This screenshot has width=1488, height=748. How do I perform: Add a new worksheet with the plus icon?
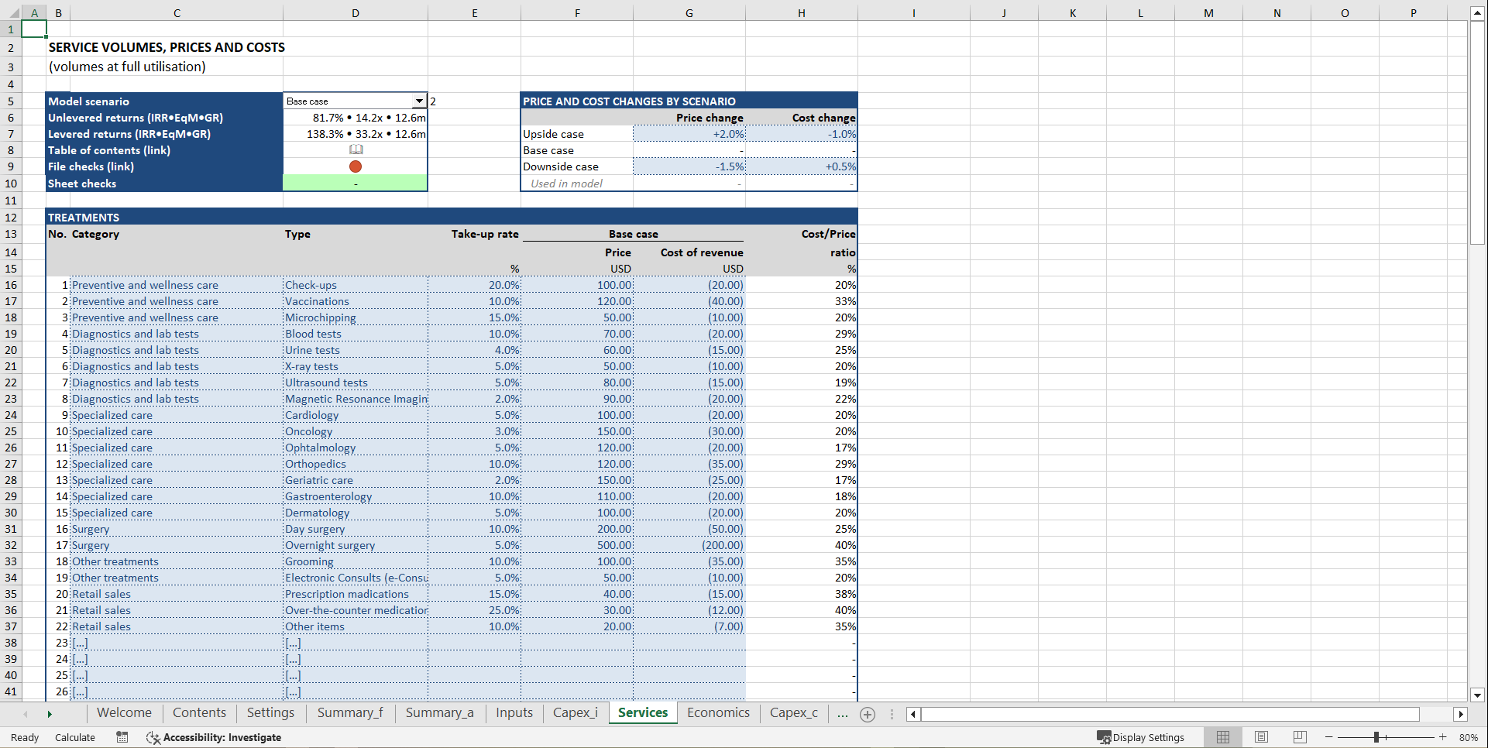click(x=868, y=714)
